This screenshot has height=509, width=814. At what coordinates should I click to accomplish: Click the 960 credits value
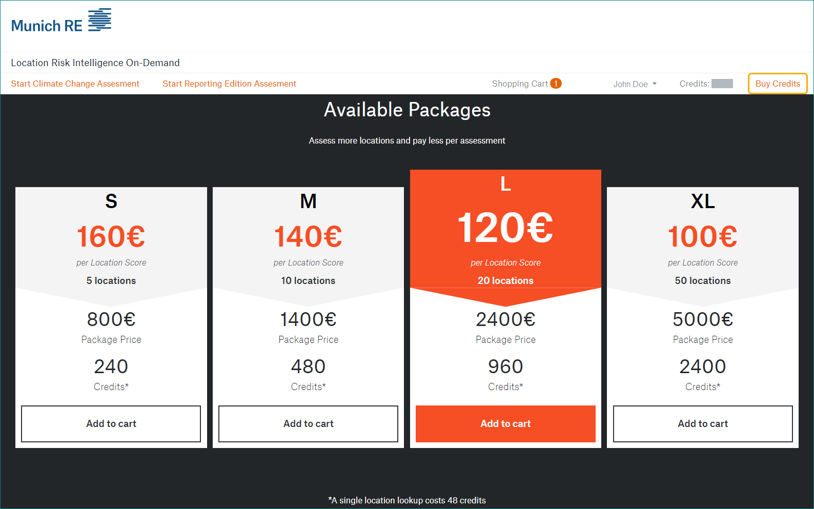[x=505, y=367]
